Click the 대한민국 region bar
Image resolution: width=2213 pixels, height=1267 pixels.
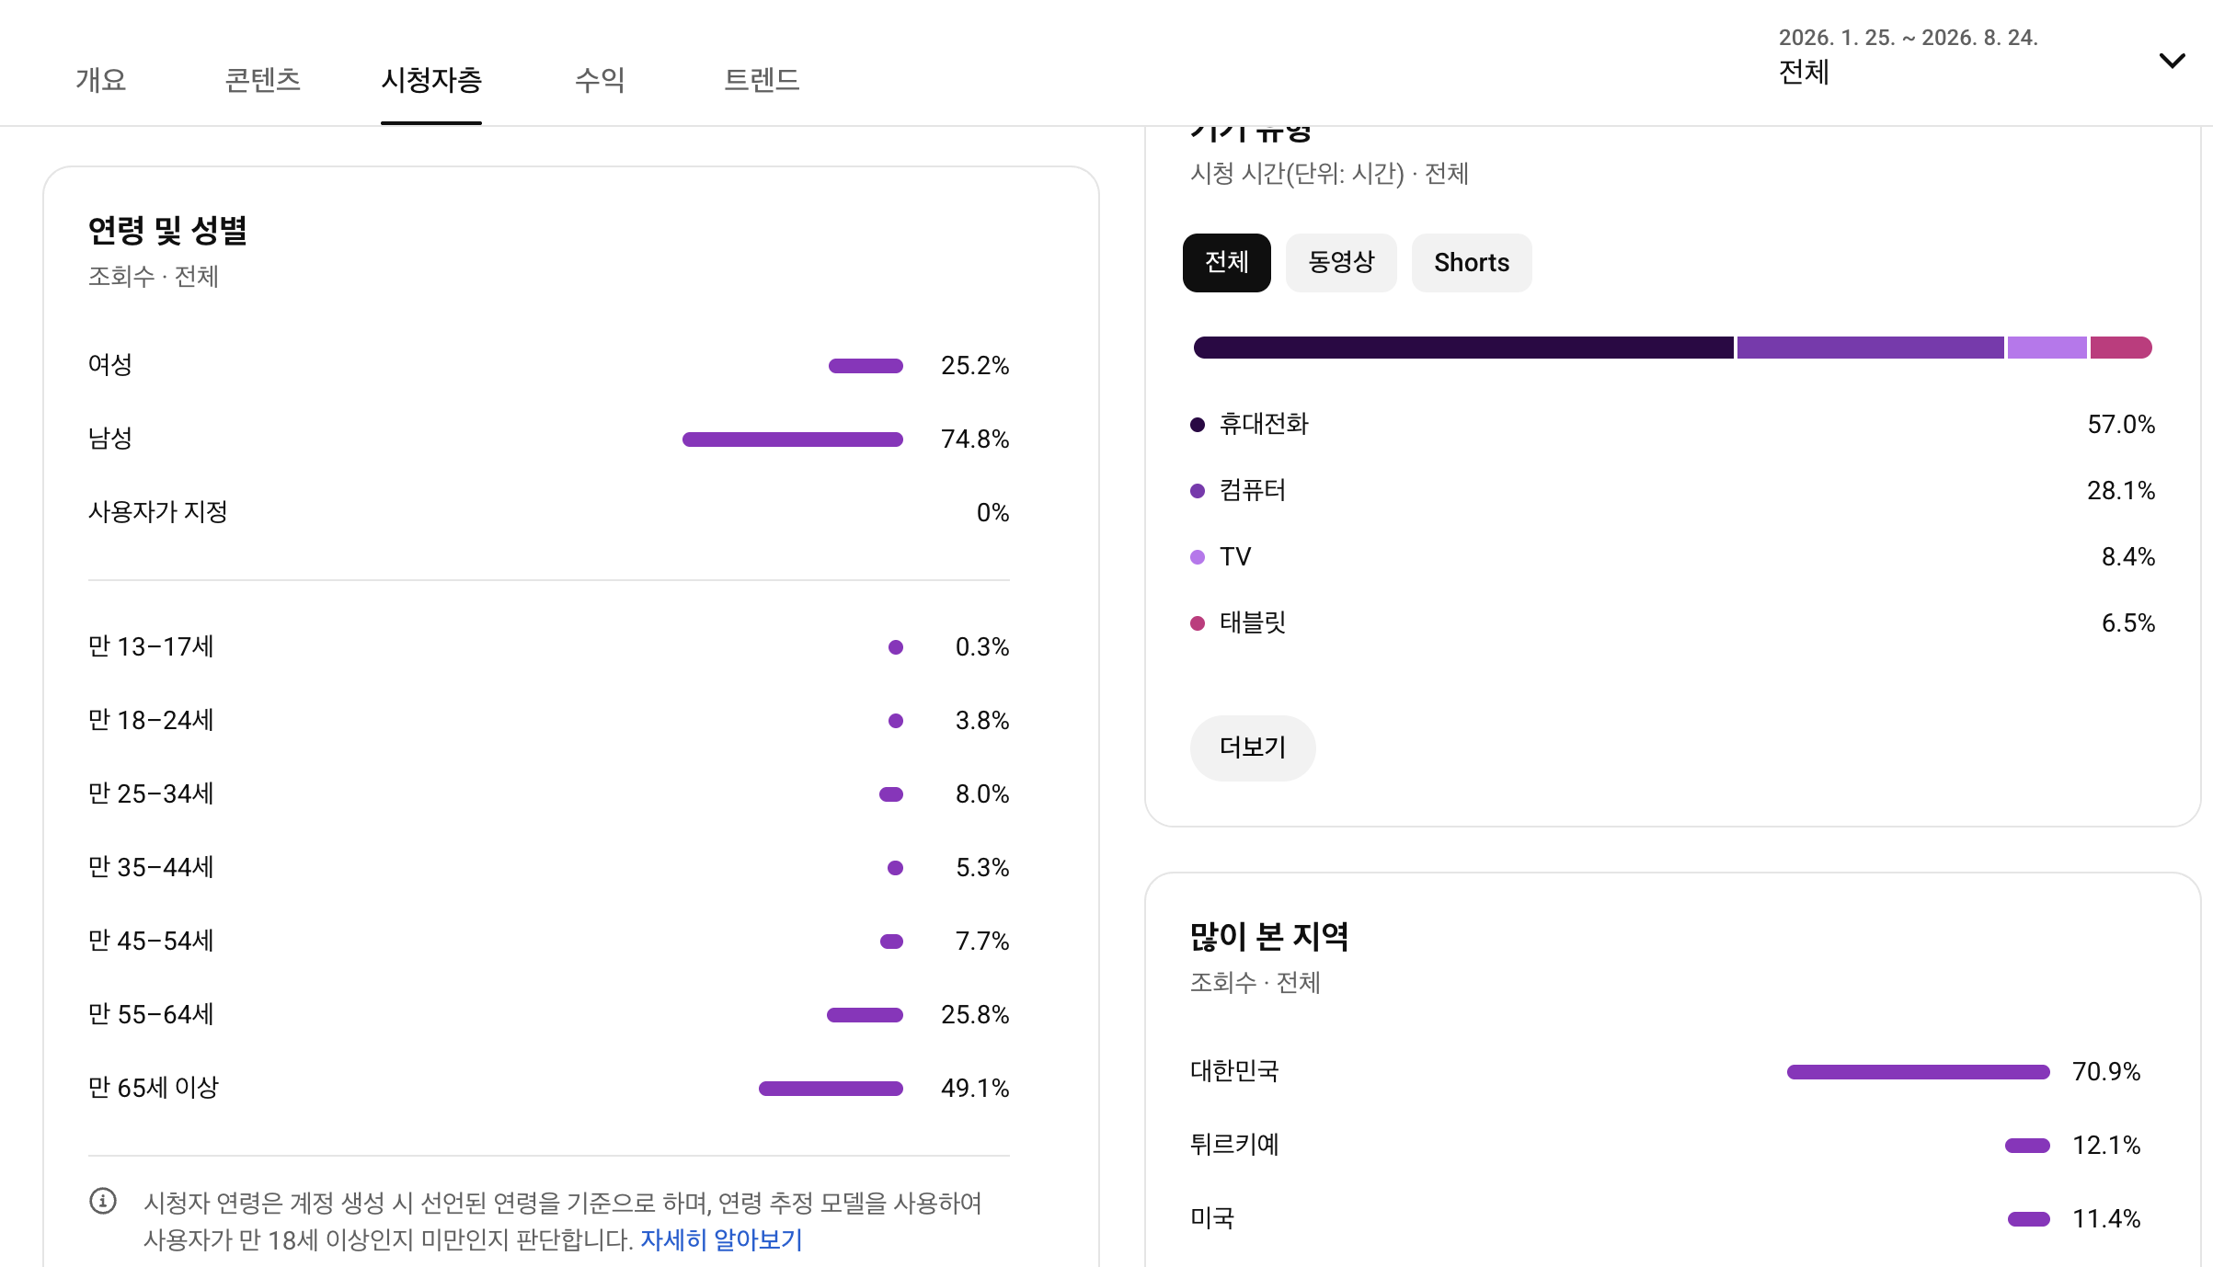[1919, 1072]
